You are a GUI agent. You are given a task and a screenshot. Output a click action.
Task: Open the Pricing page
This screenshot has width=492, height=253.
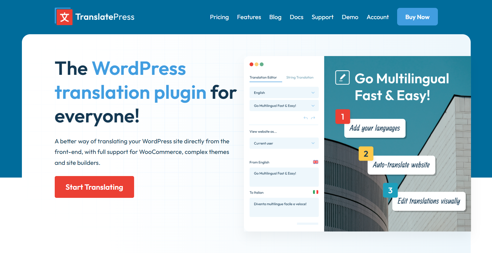[x=219, y=17]
